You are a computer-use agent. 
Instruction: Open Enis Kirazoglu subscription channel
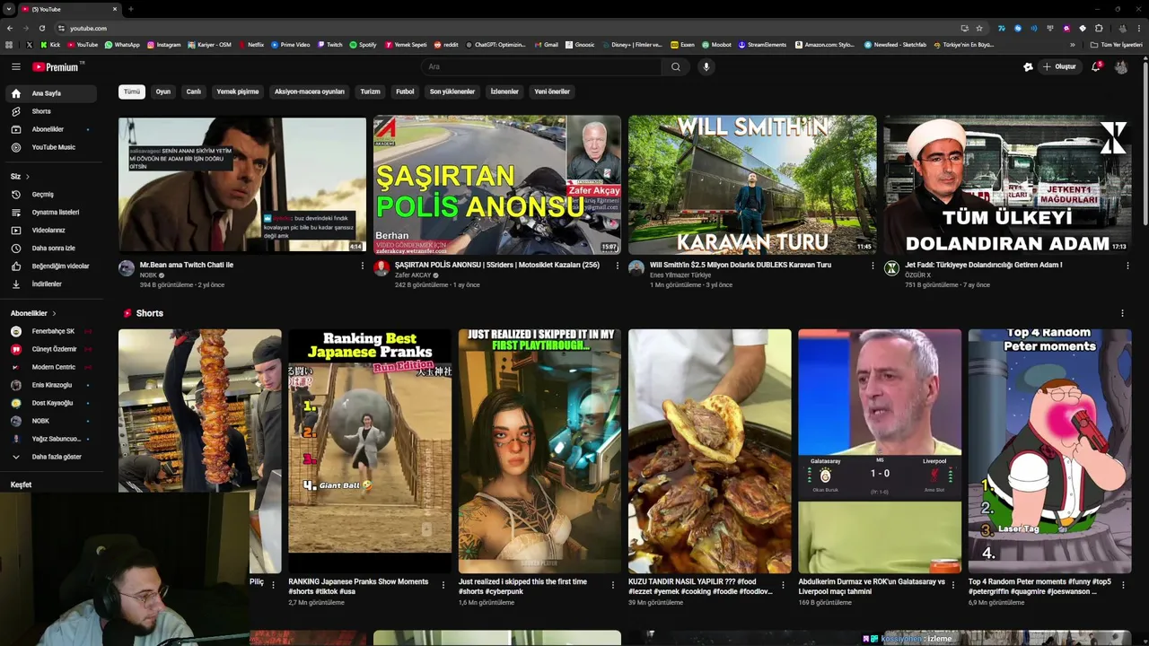coord(52,385)
